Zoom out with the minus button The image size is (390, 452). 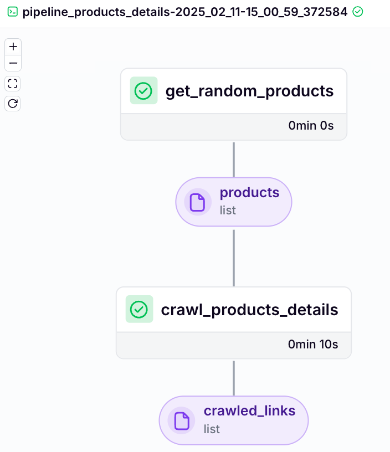[13, 63]
